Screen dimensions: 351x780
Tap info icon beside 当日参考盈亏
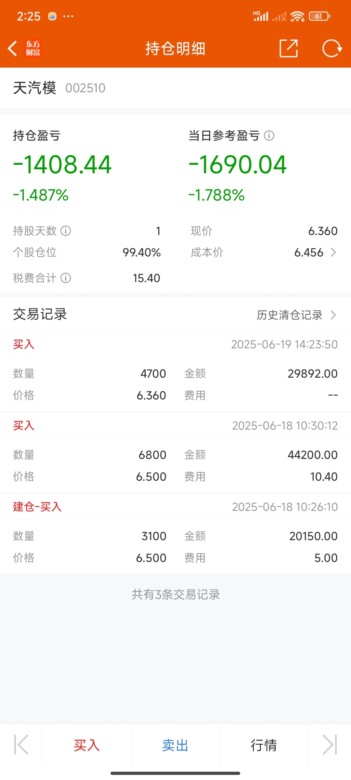[x=269, y=136]
